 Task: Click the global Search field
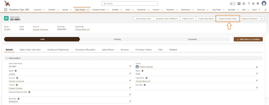[x=130, y=4]
